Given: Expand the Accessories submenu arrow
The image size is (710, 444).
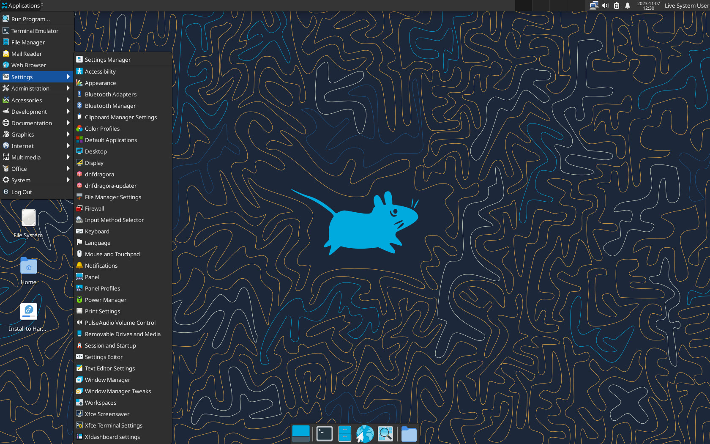Looking at the screenshot, I should tap(68, 100).
